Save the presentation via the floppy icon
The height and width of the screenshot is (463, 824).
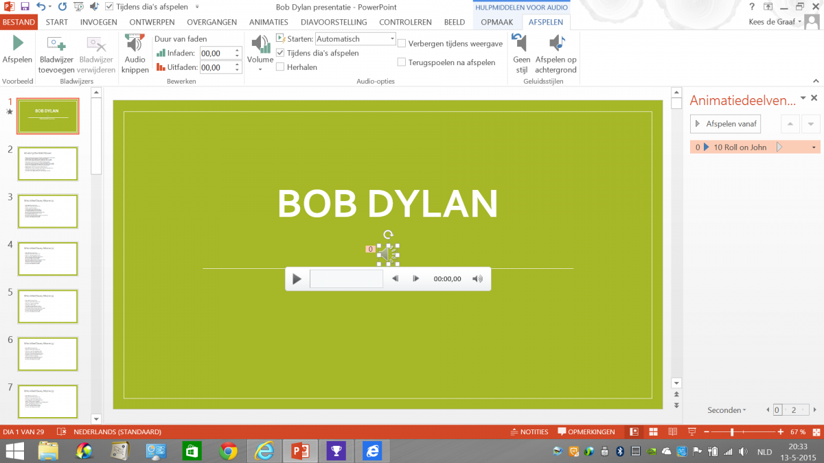pyautogui.click(x=25, y=6)
